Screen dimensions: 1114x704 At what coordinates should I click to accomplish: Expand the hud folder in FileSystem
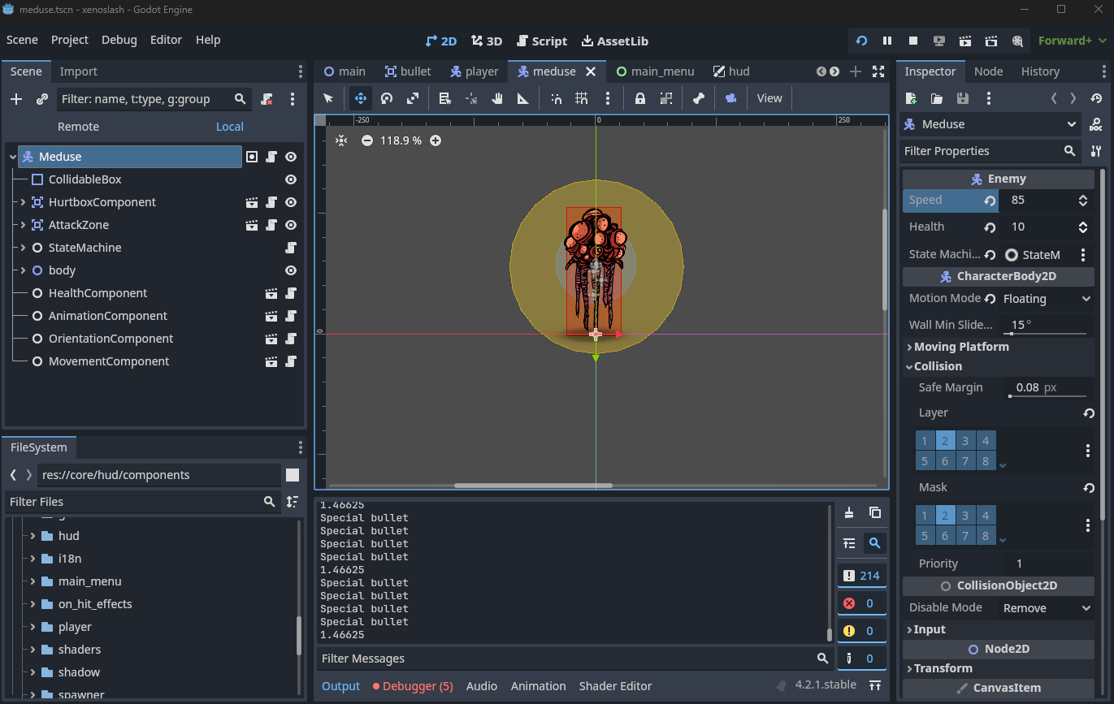coord(33,536)
